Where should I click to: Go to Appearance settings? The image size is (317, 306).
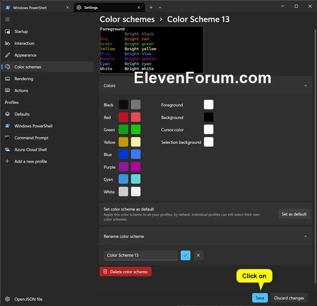[x=47, y=55]
